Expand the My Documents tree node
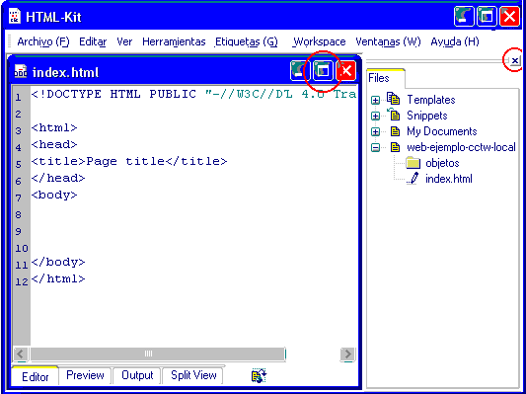 coord(375,132)
